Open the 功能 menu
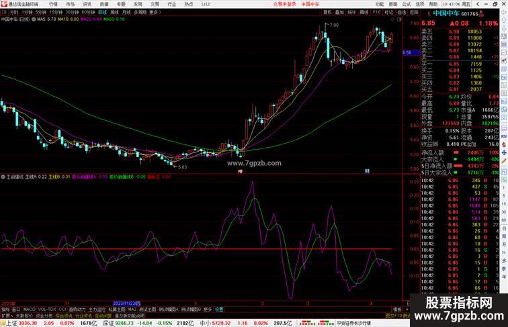 pos(380,4)
